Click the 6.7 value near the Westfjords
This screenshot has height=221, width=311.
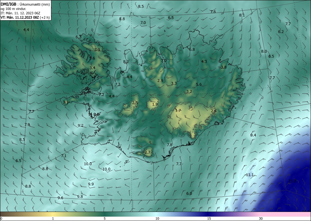pos(79,37)
